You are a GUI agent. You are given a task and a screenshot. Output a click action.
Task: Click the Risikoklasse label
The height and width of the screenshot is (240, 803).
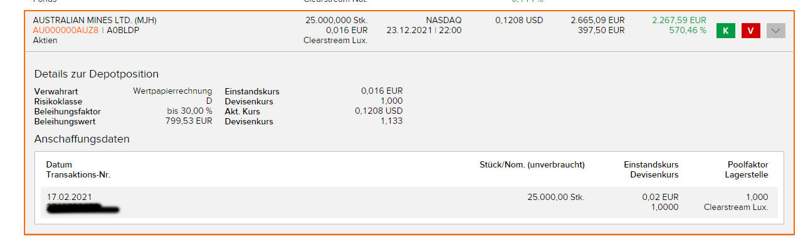58,101
